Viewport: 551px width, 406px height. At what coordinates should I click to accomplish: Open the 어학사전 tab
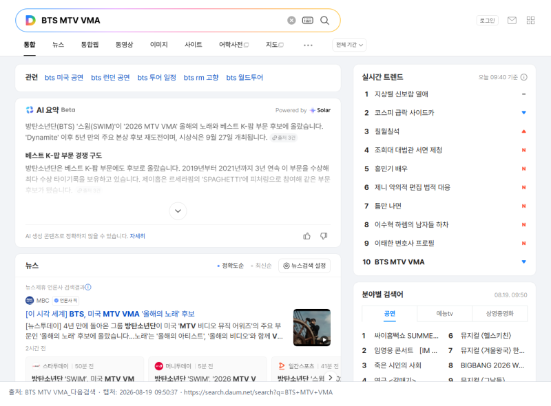pyautogui.click(x=233, y=45)
